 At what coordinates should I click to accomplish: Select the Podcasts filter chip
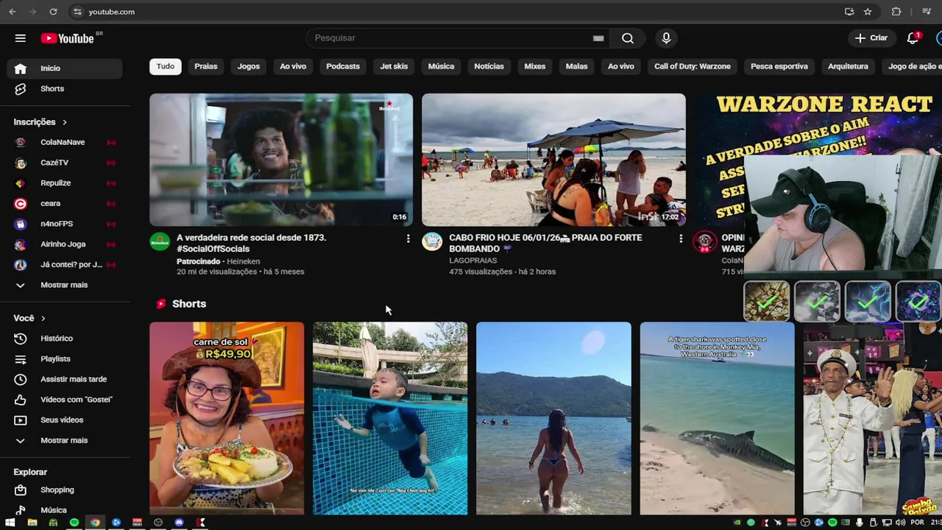point(343,67)
